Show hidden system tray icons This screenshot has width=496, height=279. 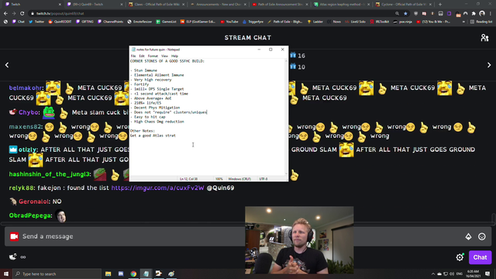(432, 274)
